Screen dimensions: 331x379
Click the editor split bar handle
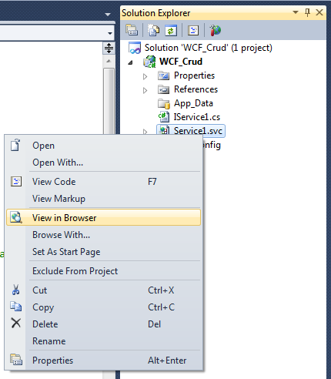(109, 49)
